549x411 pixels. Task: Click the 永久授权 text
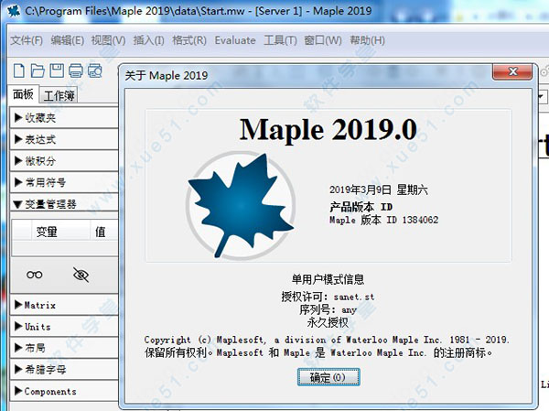[x=328, y=322]
